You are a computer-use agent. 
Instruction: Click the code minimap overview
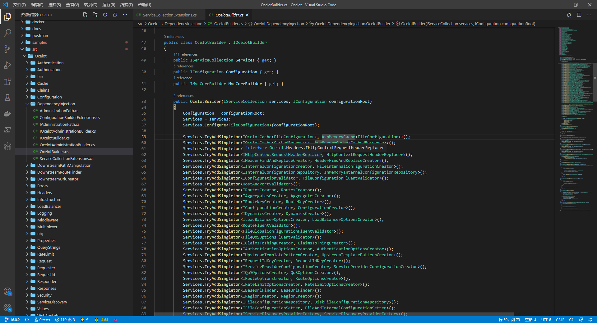[x=575, y=120]
